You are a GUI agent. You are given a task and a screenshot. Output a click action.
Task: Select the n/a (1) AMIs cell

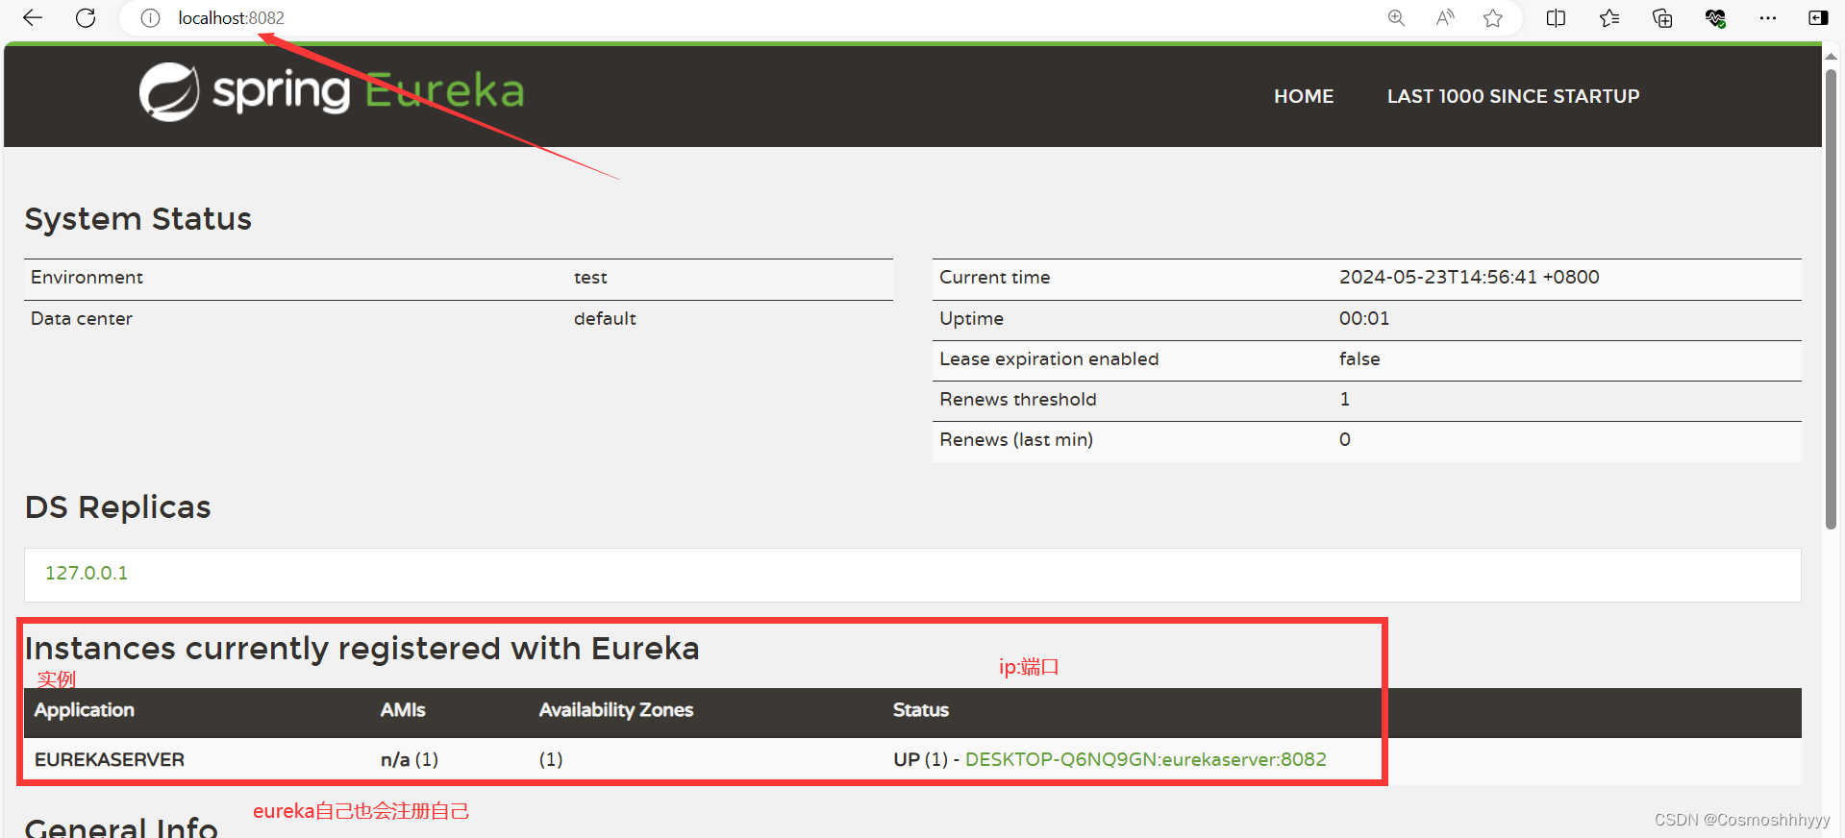click(410, 759)
